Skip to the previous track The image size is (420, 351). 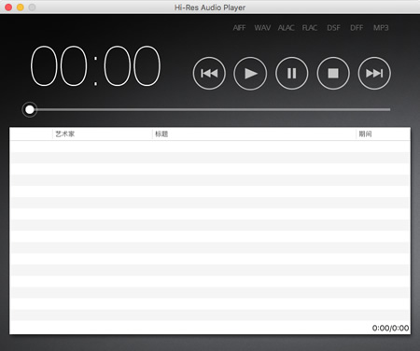pyautogui.click(x=209, y=74)
